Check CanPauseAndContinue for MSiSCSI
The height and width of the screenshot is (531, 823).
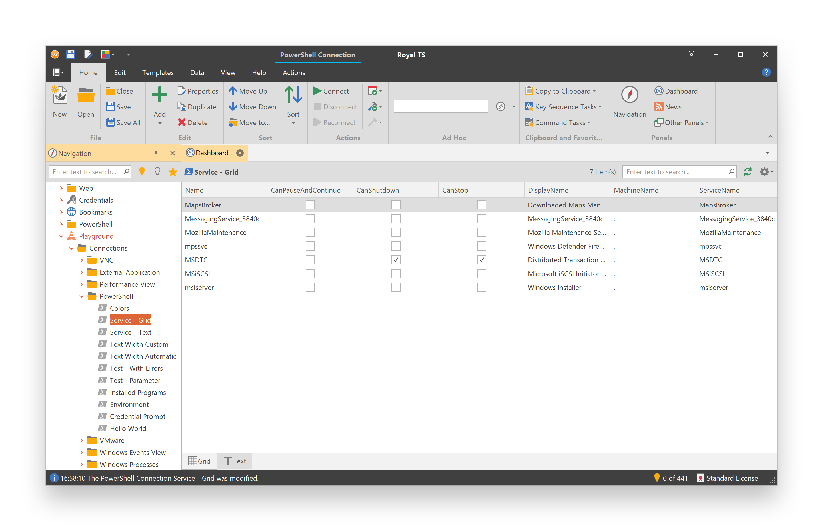[x=310, y=274]
